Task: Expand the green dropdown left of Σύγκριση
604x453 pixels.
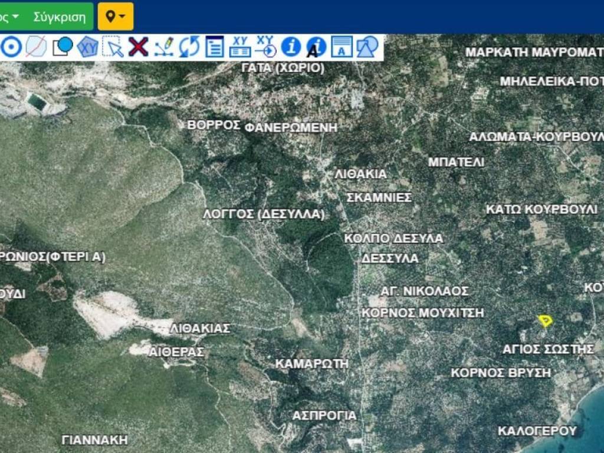Action: [x=11, y=17]
